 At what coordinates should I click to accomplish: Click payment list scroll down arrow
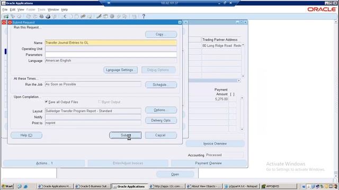tap(242, 129)
